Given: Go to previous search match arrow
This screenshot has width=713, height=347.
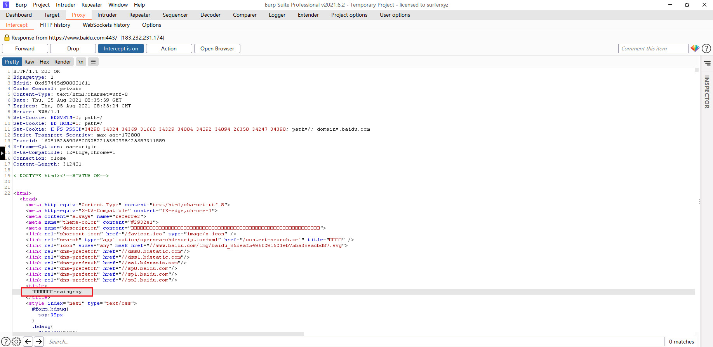Looking at the screenshot, I should (x=28, y=342).
